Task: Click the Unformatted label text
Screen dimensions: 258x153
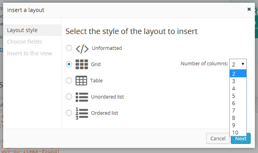Action: (107, 48)
